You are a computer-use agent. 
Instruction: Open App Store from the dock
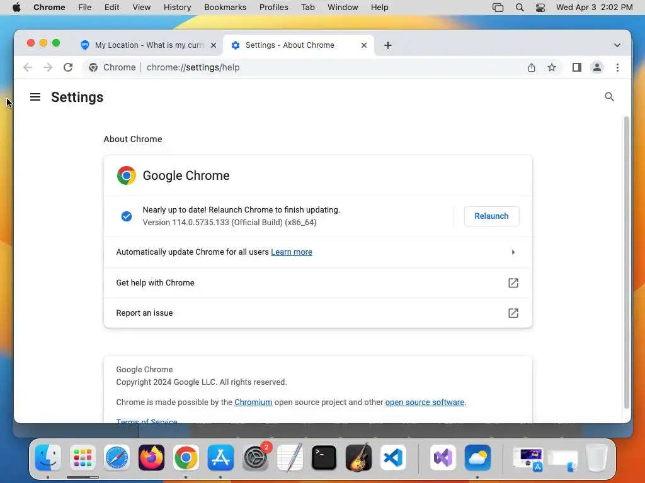(220, 457)
